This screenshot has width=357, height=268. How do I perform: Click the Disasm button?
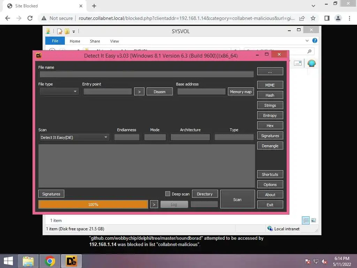coord(160,92)
